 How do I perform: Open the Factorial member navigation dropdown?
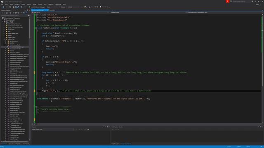(x=224, y=12)
